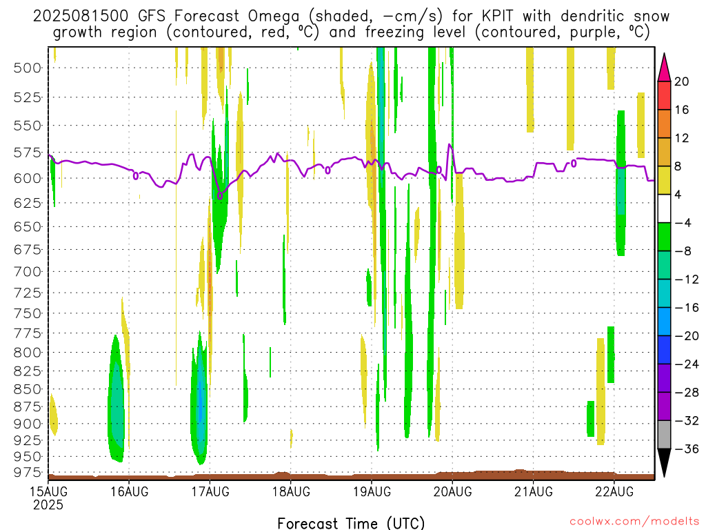This screenshot has height=530, width=706.
Task: Pick the violet -24 to -28 colorbar segment
Action: point(664,378)
